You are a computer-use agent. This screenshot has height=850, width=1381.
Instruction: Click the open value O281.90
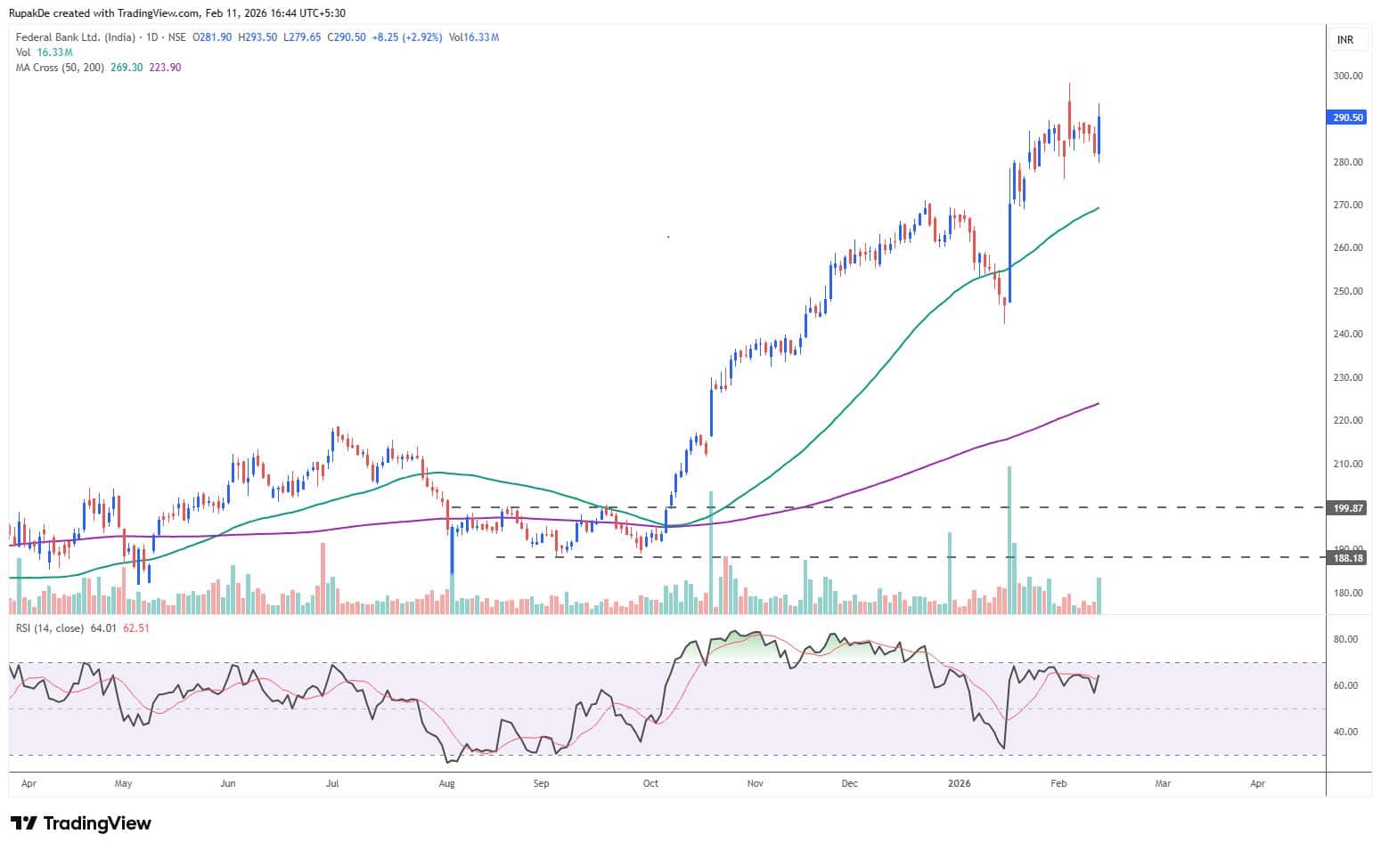[213, 37]
